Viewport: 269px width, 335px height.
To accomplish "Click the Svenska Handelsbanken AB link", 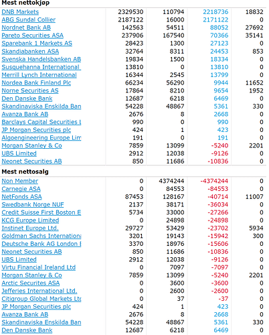I will [41, 59].
